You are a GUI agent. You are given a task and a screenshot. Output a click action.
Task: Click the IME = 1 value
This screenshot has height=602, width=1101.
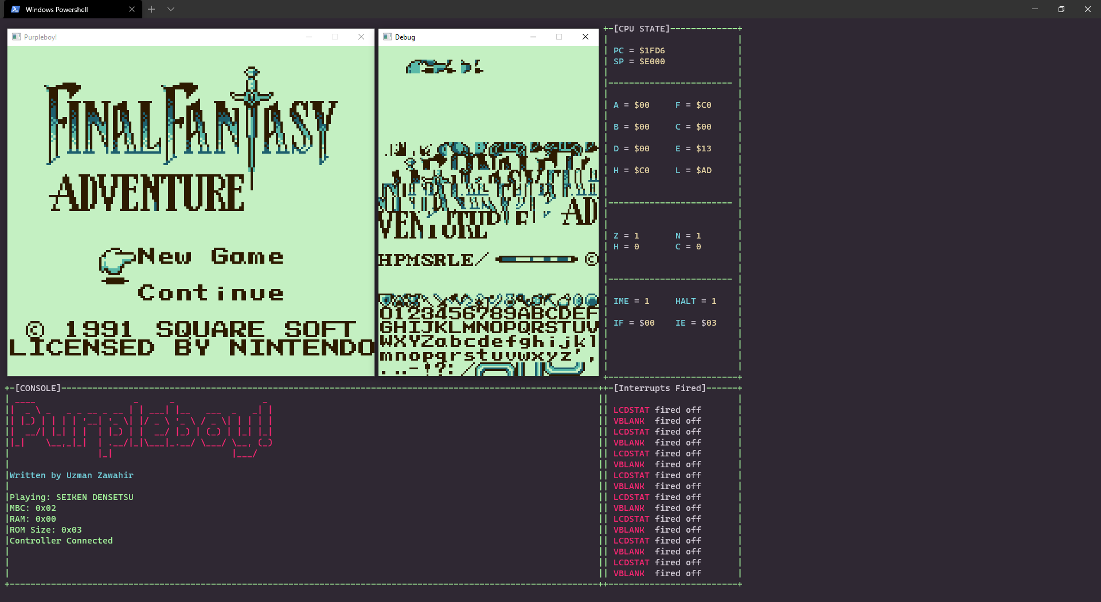point(631,301)
